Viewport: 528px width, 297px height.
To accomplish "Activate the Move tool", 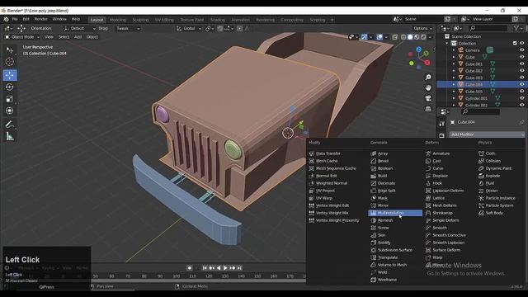I will coord(10,75).
